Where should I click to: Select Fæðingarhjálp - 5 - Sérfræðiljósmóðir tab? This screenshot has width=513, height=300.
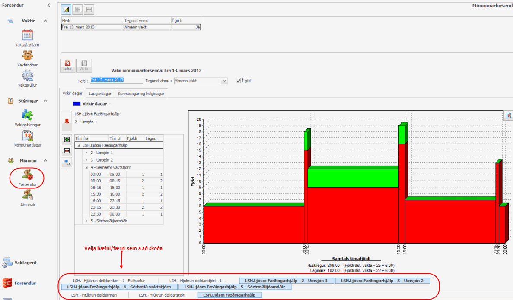pyautogui.click(x=235, y=287)
